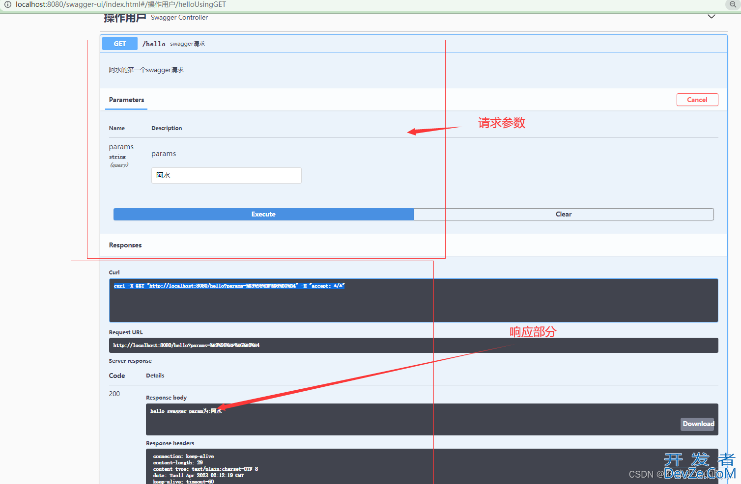Click the response body text 'hello swagger param为:阿水'

tap(186, 411)
